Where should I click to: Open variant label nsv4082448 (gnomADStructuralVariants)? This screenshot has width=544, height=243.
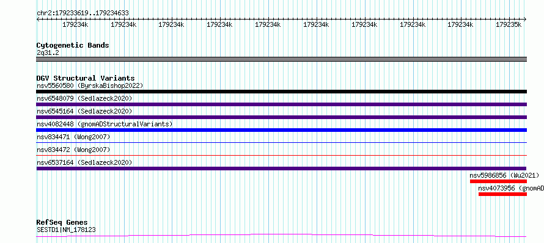point(105,124)
